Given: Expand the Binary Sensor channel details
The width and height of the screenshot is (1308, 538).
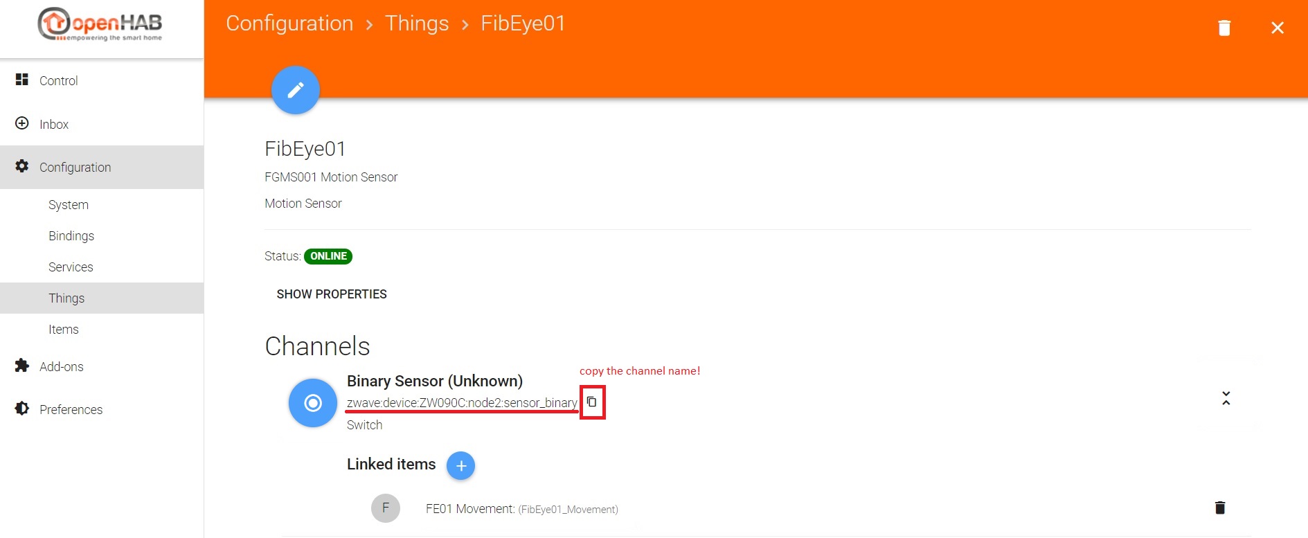Looking at the screenshot, I should tap(1226, 398).
